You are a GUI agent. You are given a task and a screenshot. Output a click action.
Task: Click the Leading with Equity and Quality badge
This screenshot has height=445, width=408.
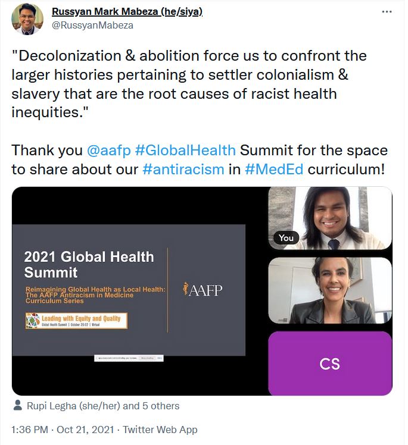point(76,321)
